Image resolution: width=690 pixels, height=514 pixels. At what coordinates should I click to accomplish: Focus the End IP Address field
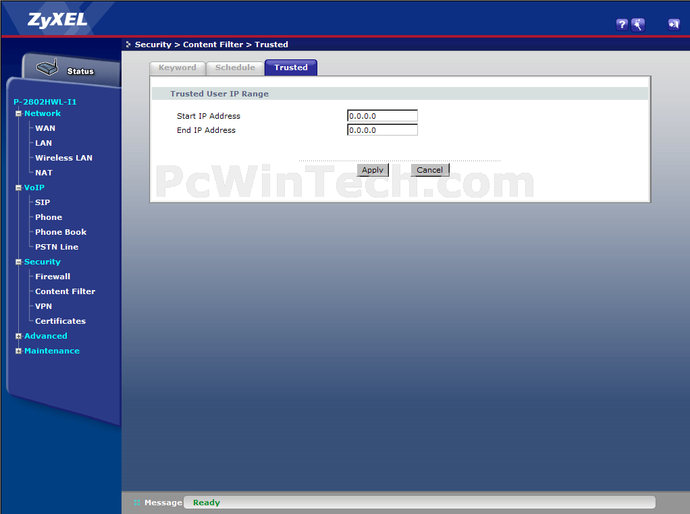382,130
